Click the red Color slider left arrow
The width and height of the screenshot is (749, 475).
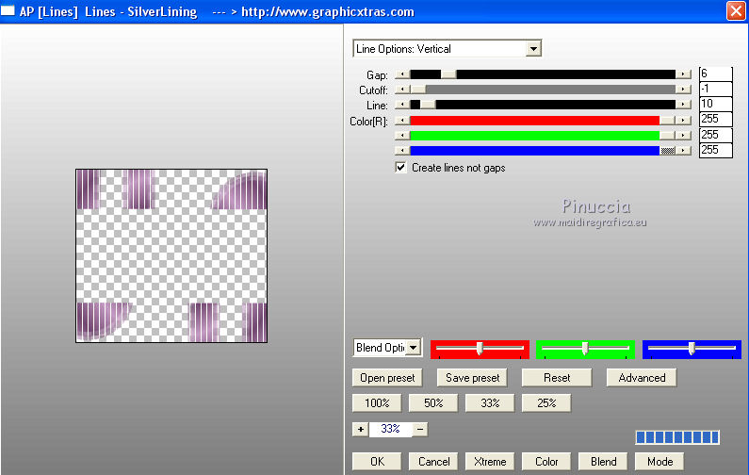click(402, 121)
